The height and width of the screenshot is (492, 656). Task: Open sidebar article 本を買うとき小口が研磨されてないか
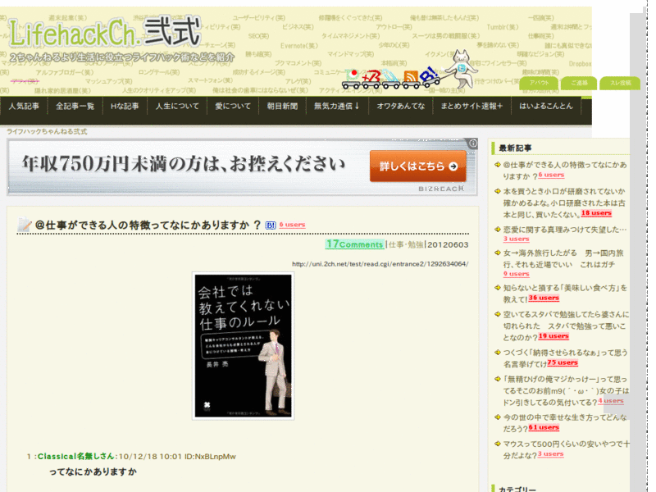click(x=564, y=203)
